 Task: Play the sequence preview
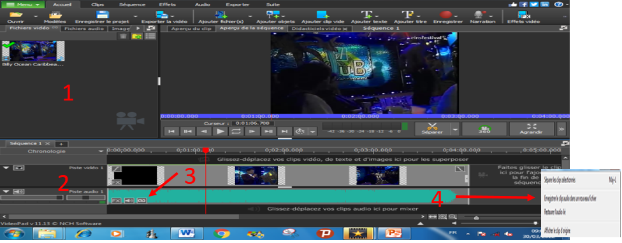pyautogui.click(x=220, y=132)
